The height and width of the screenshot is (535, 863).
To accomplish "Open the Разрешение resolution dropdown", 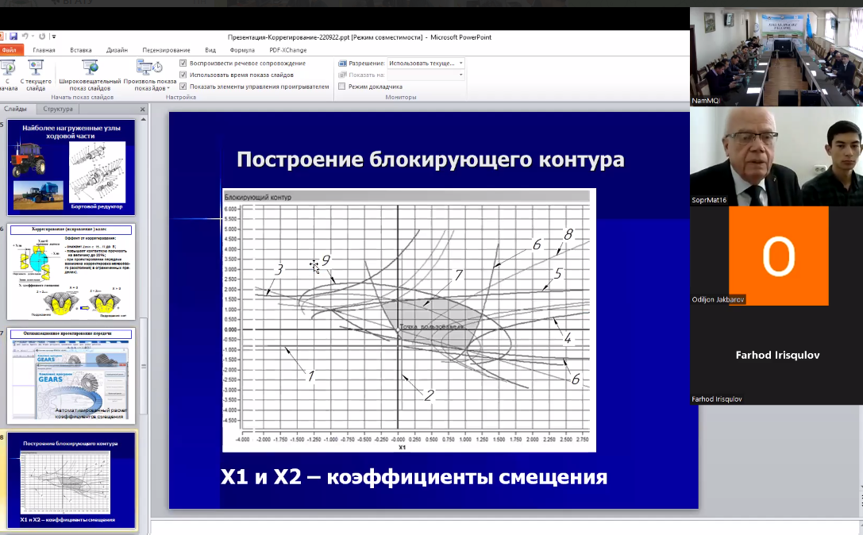I will coord(460,63).
